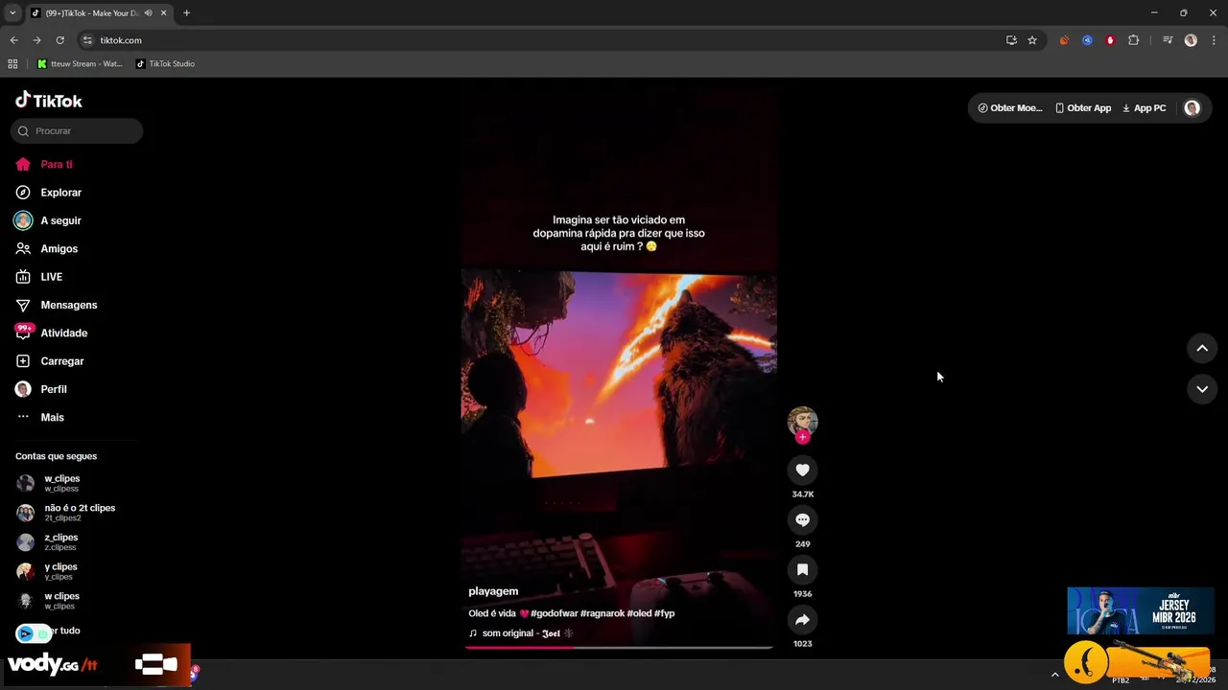The width and height of the screenshot is (1228, 690).
Task: Like the video with heart icon
Action: 803,470
